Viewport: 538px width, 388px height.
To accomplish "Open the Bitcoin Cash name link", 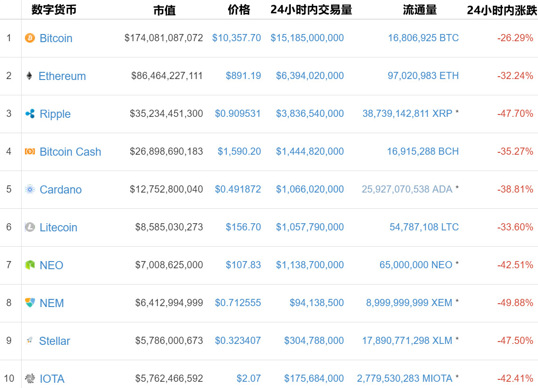I will [70, 152].
